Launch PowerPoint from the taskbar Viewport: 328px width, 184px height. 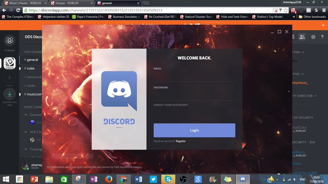pyautogui.click(x=34, y=179)
